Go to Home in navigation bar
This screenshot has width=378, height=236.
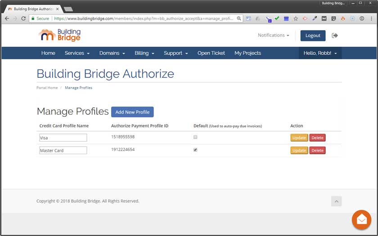48,53
